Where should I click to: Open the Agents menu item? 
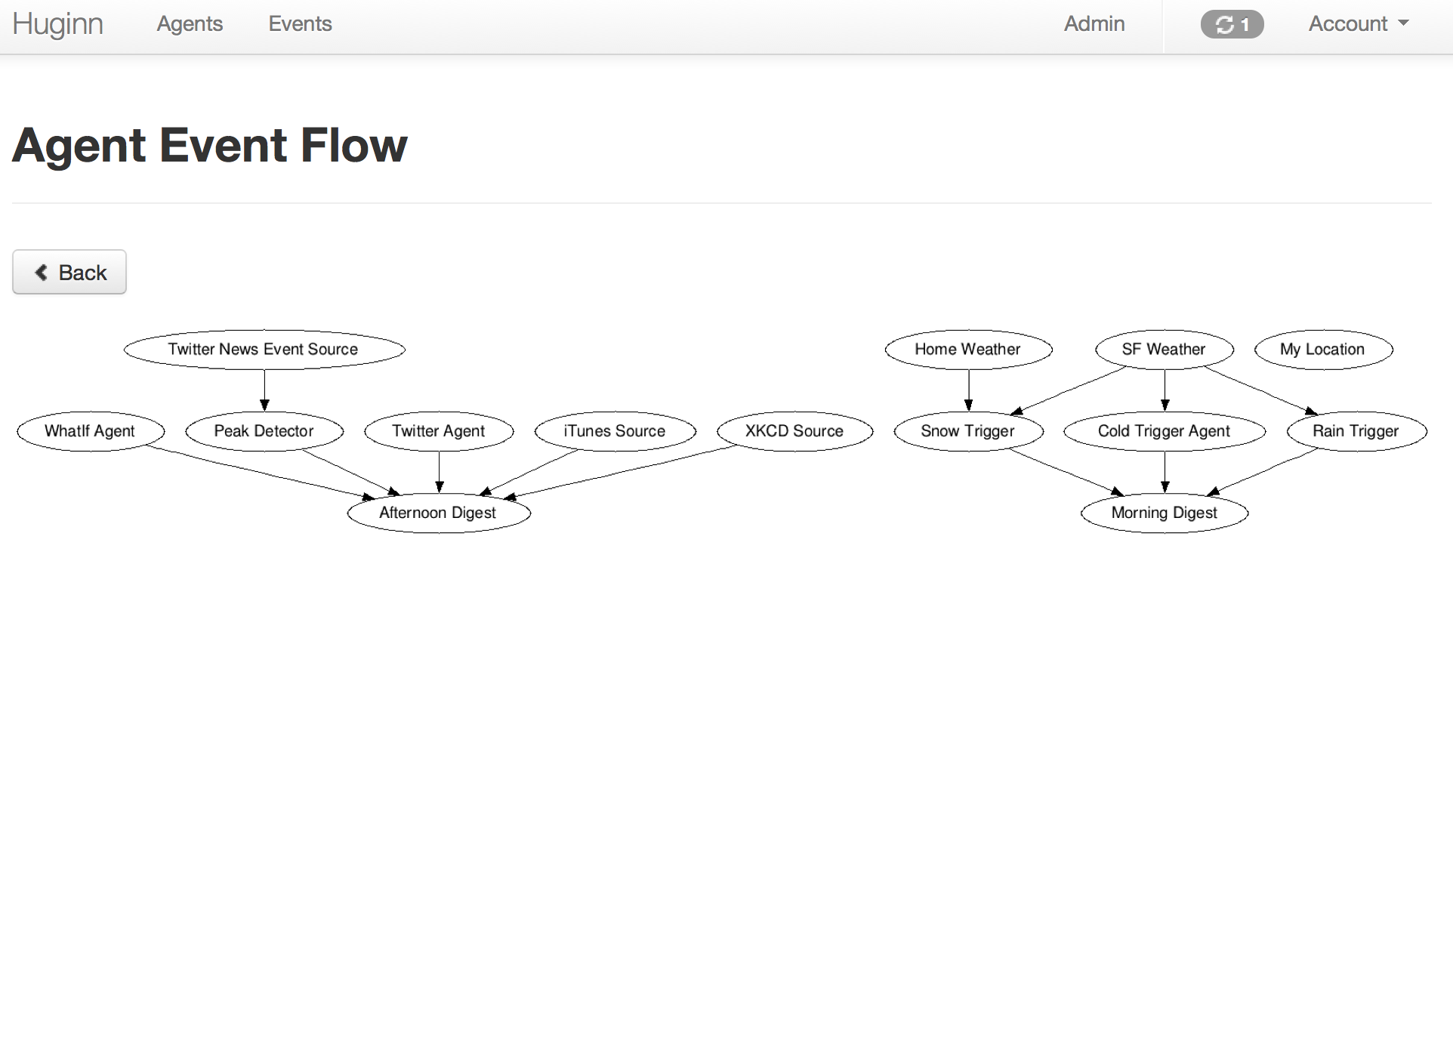[190, 23]
